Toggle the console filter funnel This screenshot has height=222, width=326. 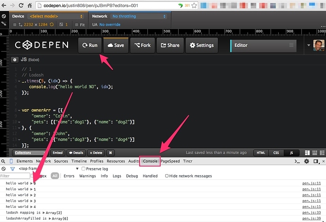[x=12, y=169]
